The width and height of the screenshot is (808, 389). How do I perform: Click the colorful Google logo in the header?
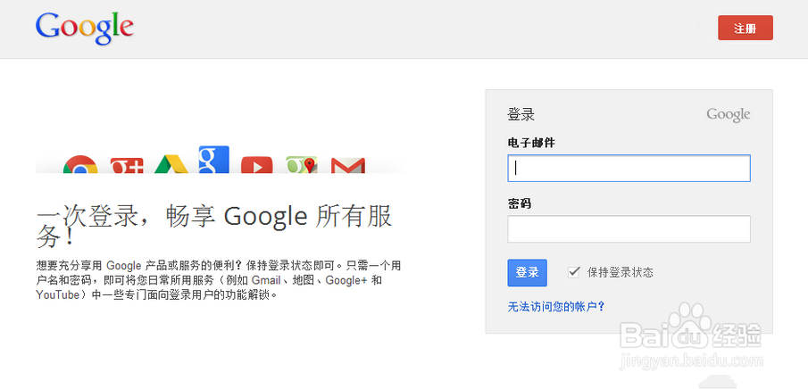click(x=85, y=28)
